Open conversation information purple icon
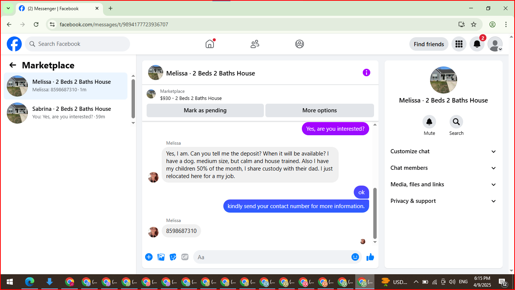This screenshot has height=290, width=515. tap(367, 72)
